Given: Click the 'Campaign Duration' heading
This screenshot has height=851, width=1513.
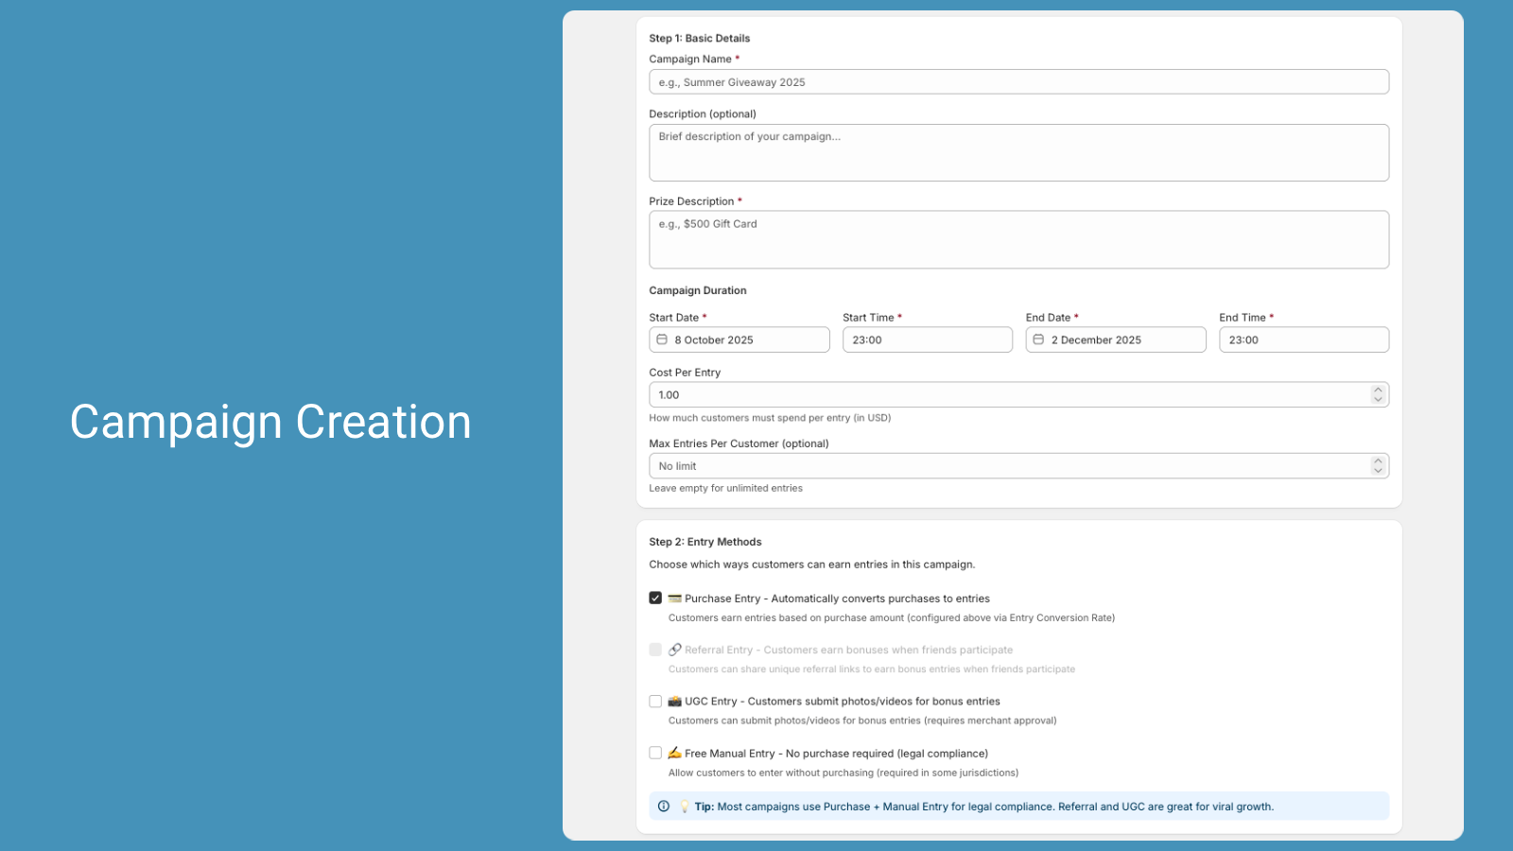Looking at the screenshot, I should [697, 290].
